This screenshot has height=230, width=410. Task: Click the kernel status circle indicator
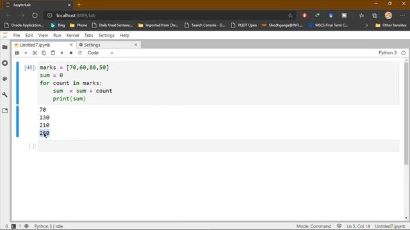tap(404, 52)
